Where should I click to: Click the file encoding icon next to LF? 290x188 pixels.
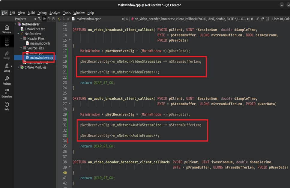[x=263, y=19]
